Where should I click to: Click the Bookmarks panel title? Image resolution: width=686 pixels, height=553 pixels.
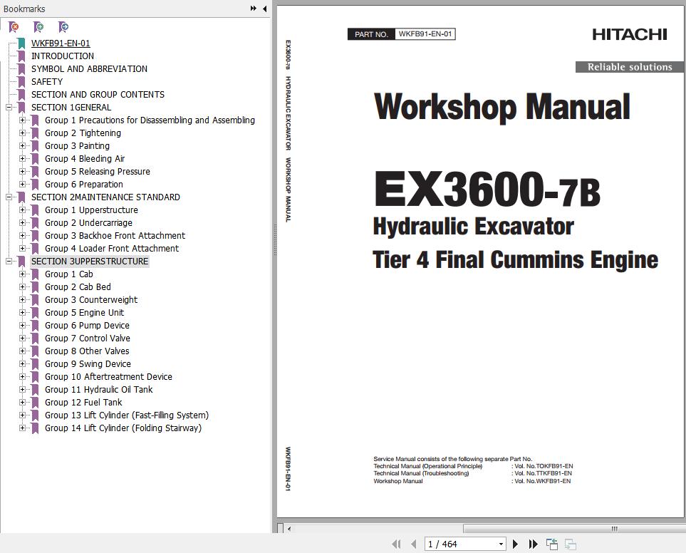click(24, 9)
